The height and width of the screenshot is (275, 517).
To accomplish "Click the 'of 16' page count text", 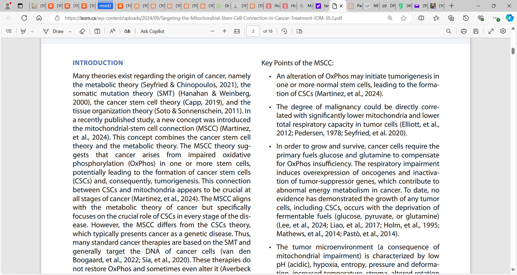I will click(268, 31).
